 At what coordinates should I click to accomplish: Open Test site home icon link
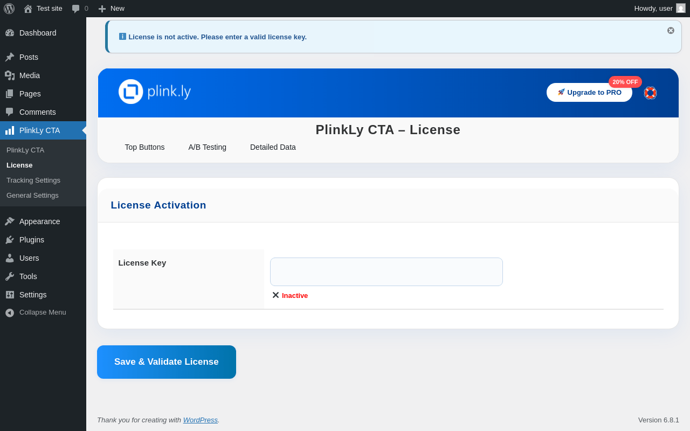[x=28, y=9]
